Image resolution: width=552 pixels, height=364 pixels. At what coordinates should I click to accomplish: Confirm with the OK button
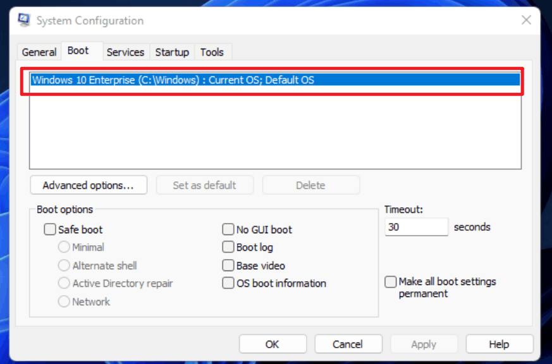click(x=273, y=344)
